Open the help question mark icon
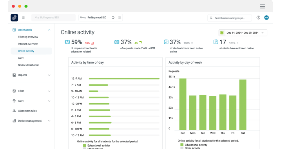Viewport: 281px width, 149px height. click(258, 18)
